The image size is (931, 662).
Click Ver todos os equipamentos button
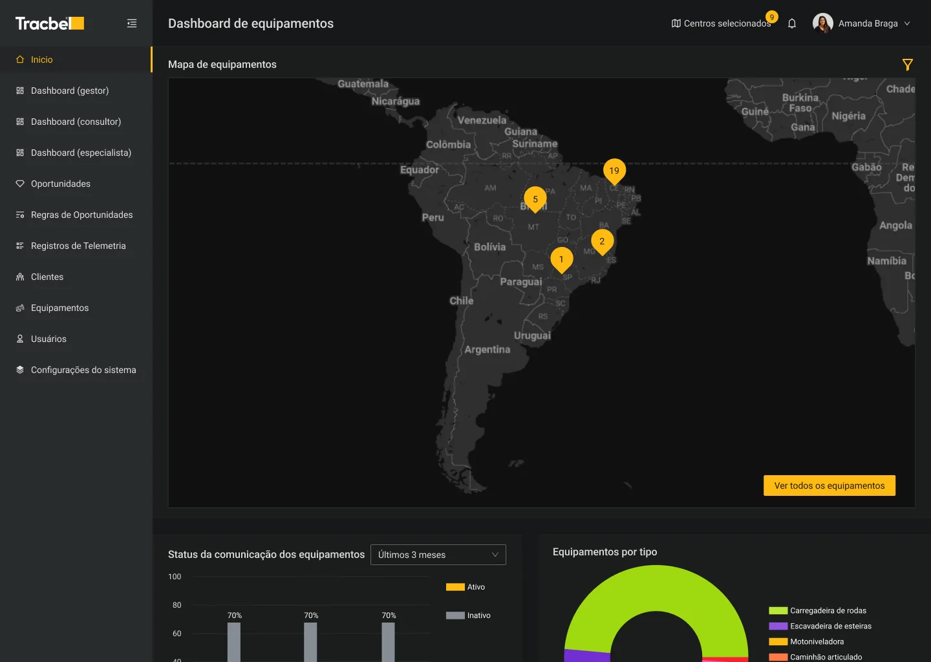pos(829,486)
